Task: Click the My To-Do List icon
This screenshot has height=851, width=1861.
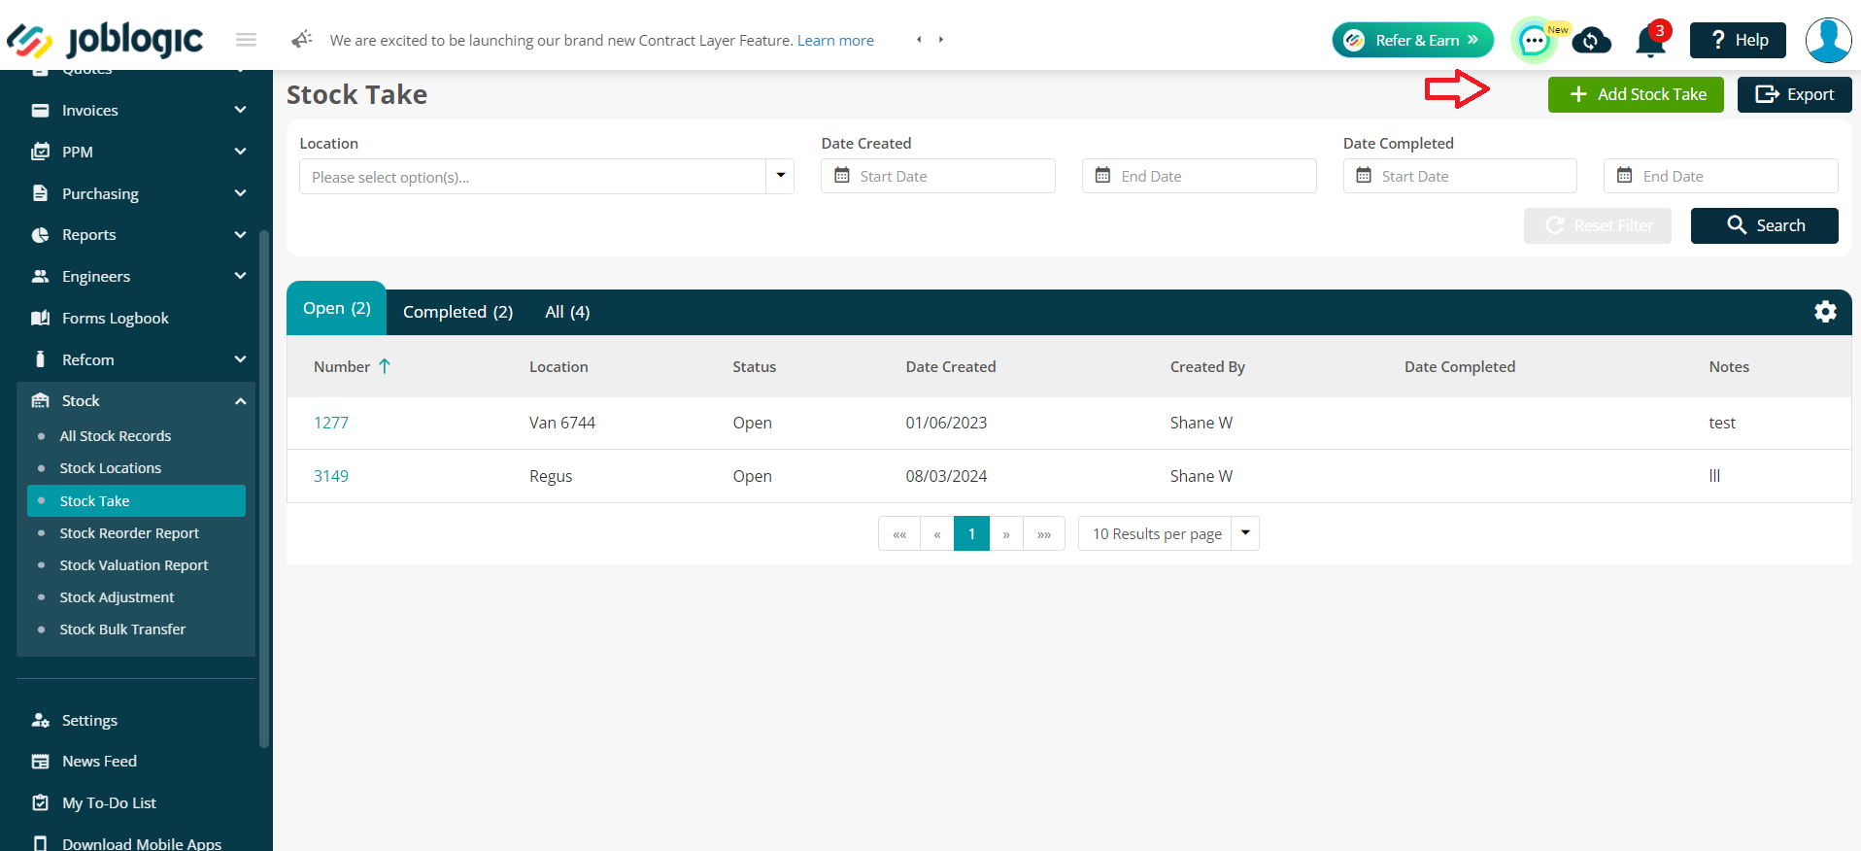Action: [41, 802]
